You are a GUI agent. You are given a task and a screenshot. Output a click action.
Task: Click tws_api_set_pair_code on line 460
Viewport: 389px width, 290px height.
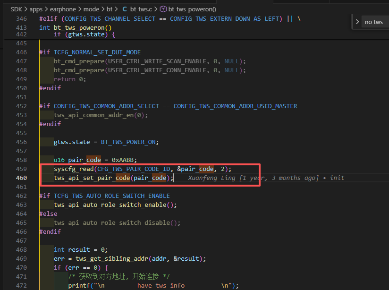pos(92,178)
